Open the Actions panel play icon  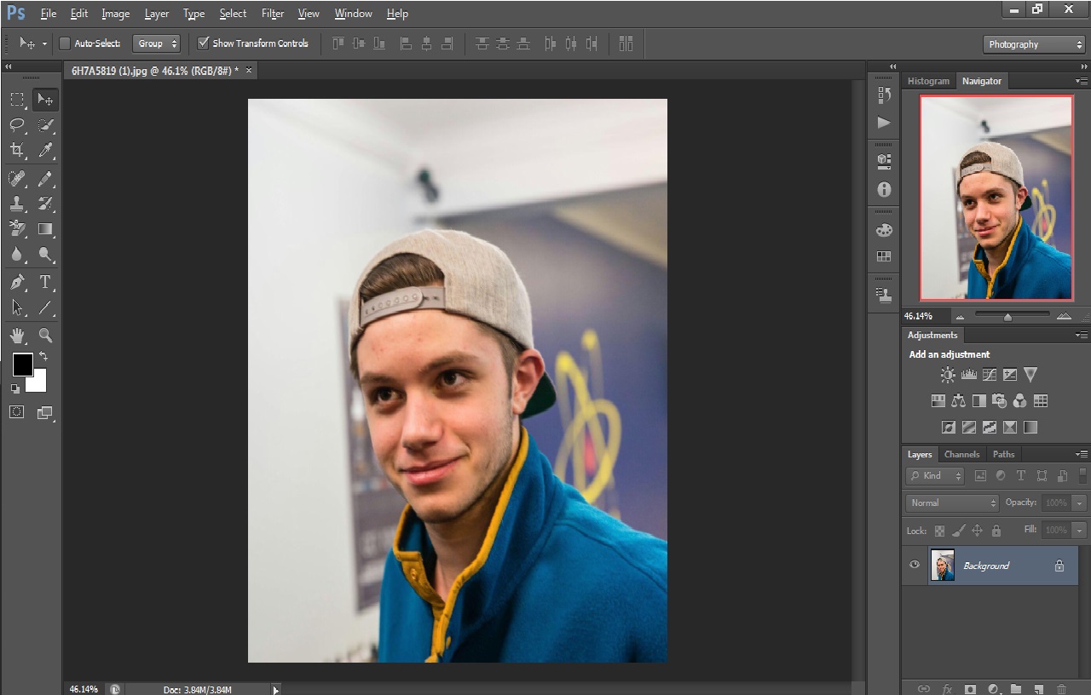(x=884, y=123)
